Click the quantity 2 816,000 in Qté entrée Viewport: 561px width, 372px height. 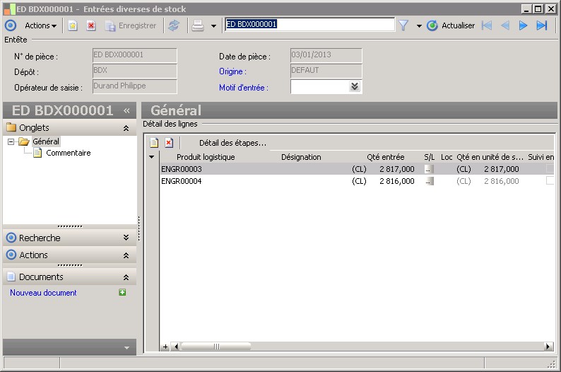click(397, 181)
